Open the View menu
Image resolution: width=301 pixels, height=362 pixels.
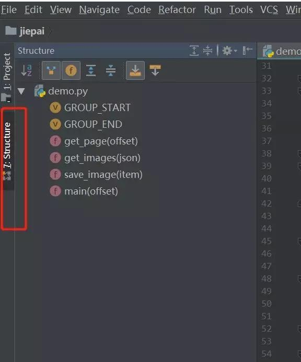pyautogui.click(x=61, y=10)
